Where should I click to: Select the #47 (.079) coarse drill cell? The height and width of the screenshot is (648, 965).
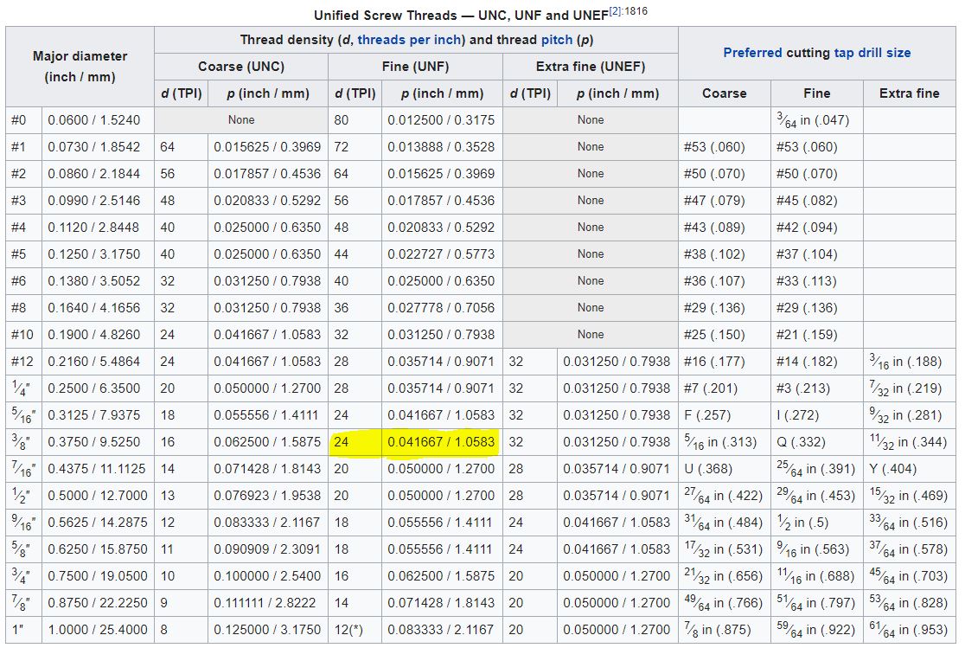pyautogui.click(x=713, y=201)
